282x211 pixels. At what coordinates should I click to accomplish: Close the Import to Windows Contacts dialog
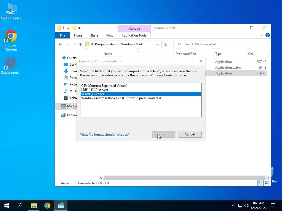[201, 61]
